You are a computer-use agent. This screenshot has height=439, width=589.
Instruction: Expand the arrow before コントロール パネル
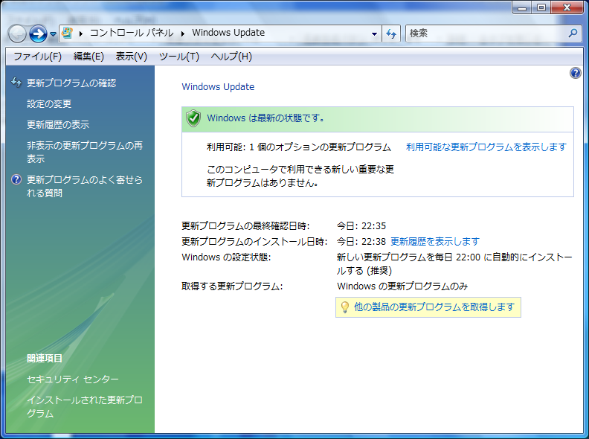pos(81,33)
